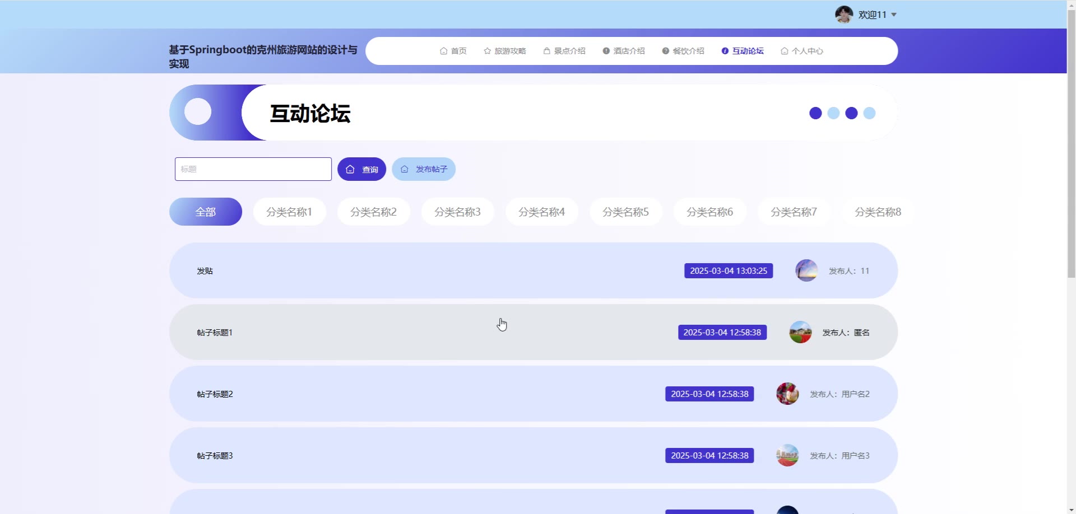Click the info icon beside 互动论坛
Image resolution: width=1076 pixels, height=514 pixels.
pos(725,51)
